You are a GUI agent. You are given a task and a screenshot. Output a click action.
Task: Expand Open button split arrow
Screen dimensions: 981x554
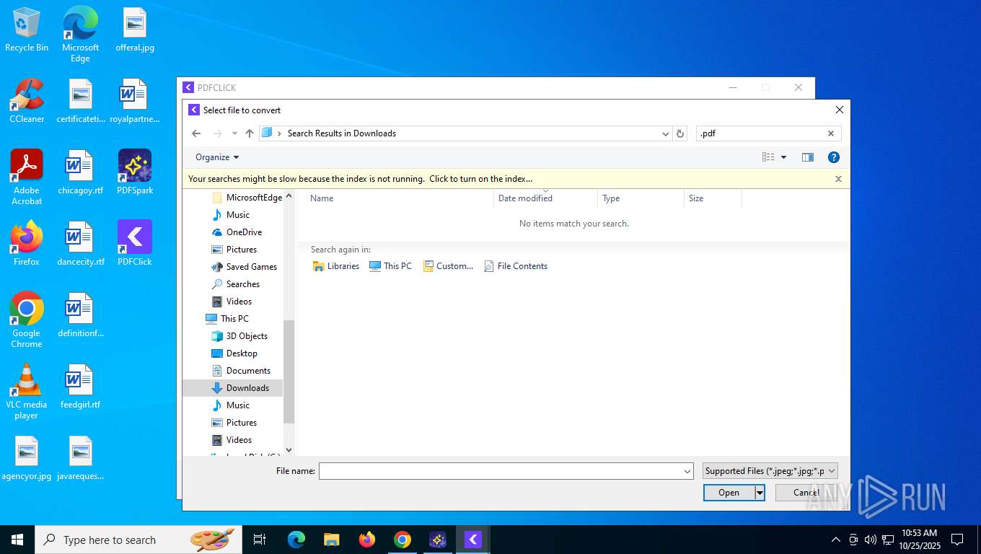760,493
